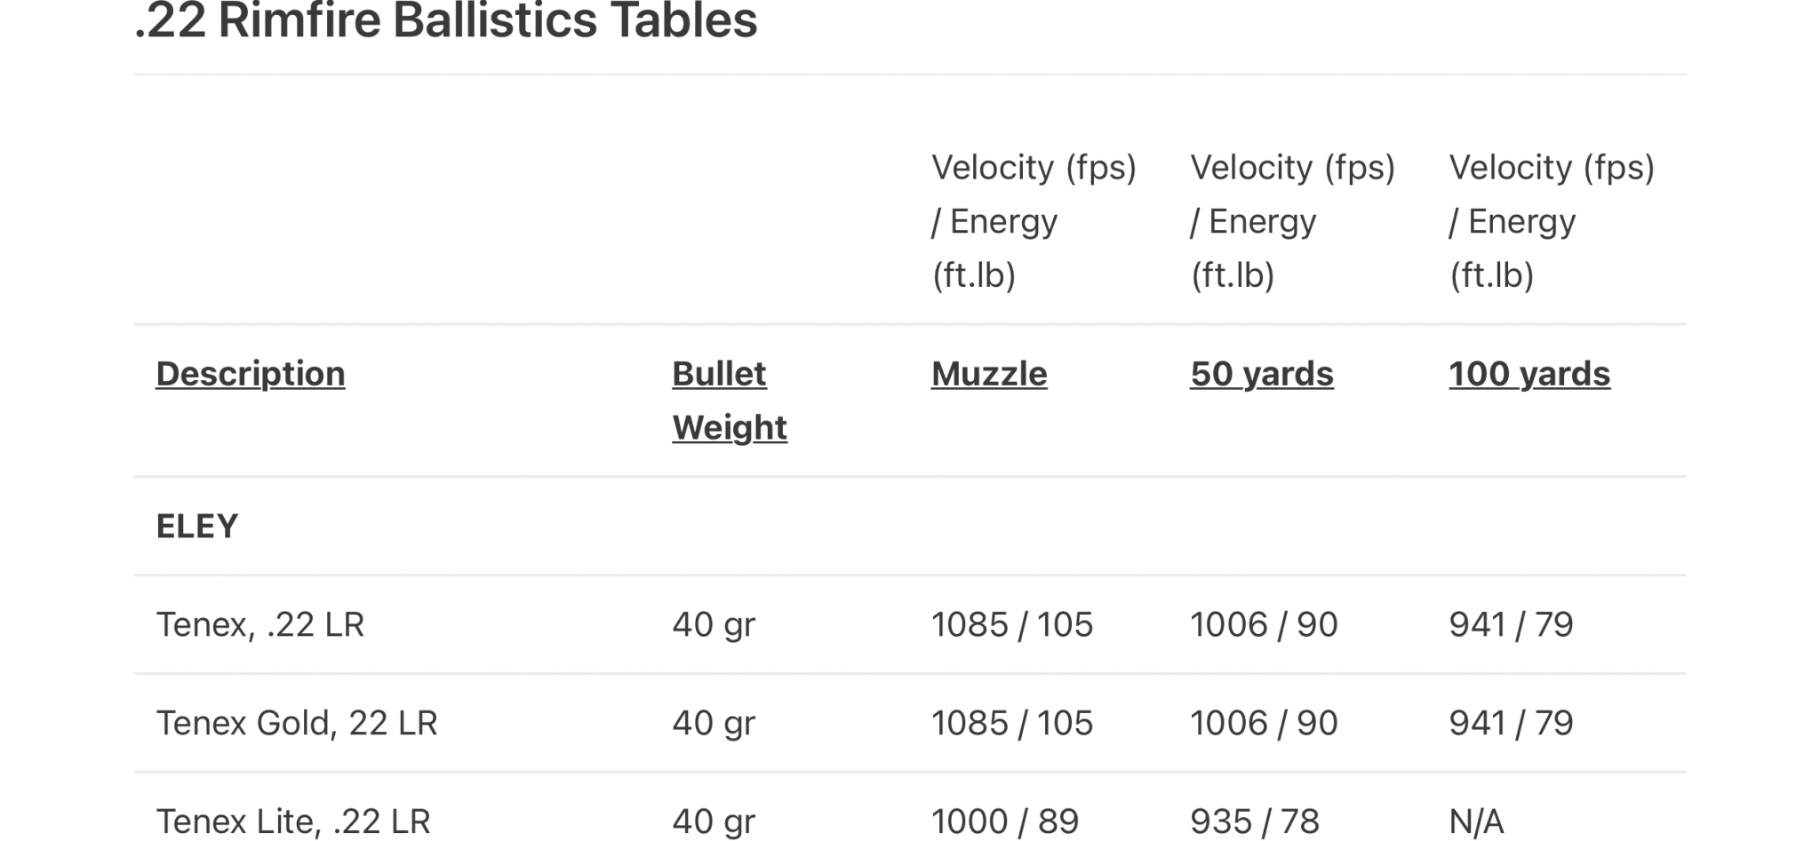Click the ELEY section row label

197,527
